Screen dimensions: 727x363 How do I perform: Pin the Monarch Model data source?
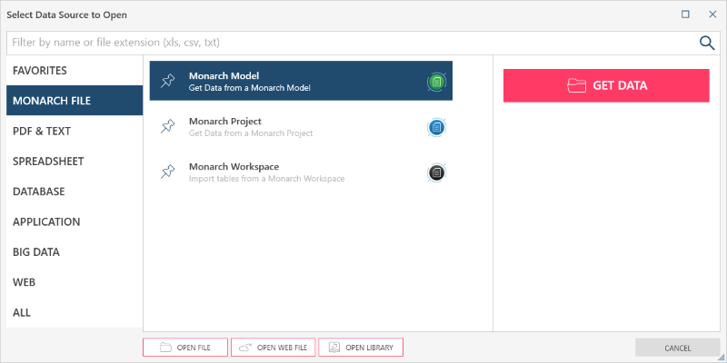pyautogui.click(x=167, y=82)
